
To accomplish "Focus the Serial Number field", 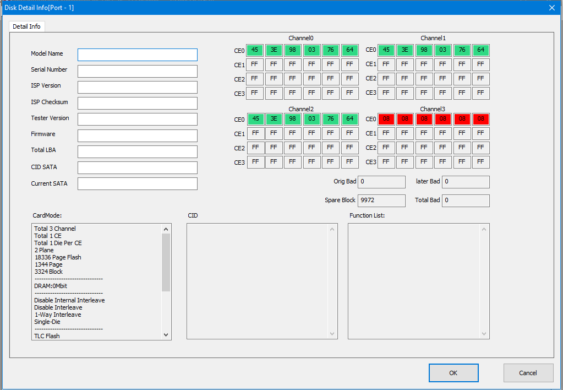I will [x=138, y=71].
